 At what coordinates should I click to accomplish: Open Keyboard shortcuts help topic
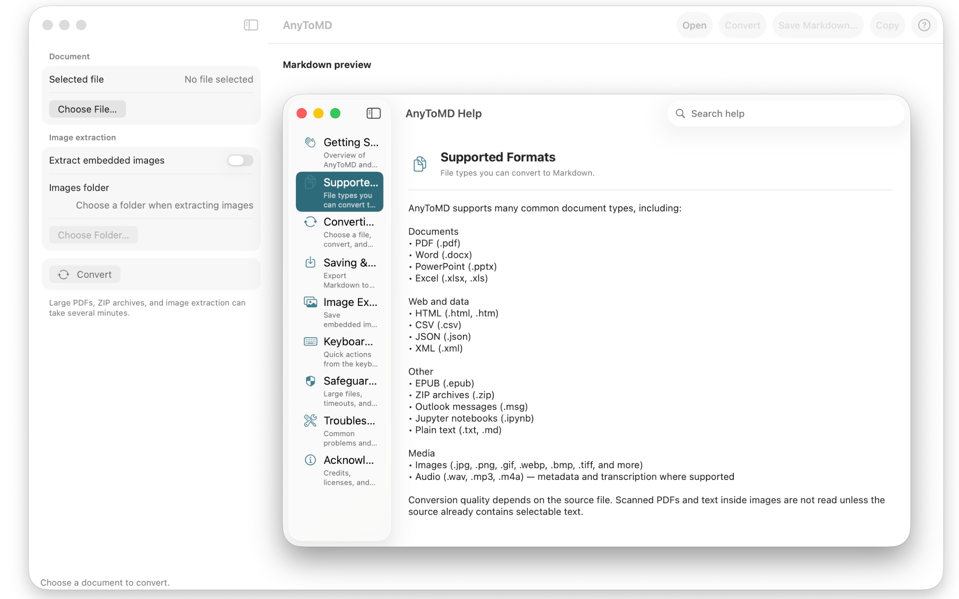pyautogui.click(x=340, y=352)
